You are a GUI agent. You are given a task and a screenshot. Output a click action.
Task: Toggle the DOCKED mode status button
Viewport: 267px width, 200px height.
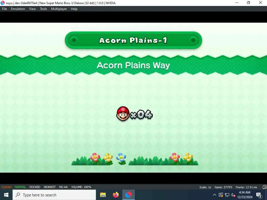tap(35, 187)
